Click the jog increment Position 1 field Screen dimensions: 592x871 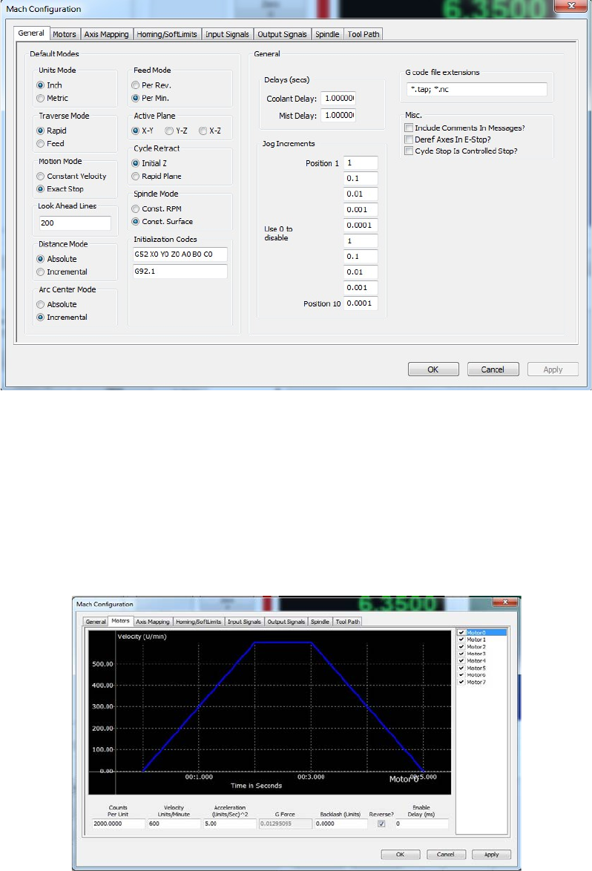coord(361,162)
